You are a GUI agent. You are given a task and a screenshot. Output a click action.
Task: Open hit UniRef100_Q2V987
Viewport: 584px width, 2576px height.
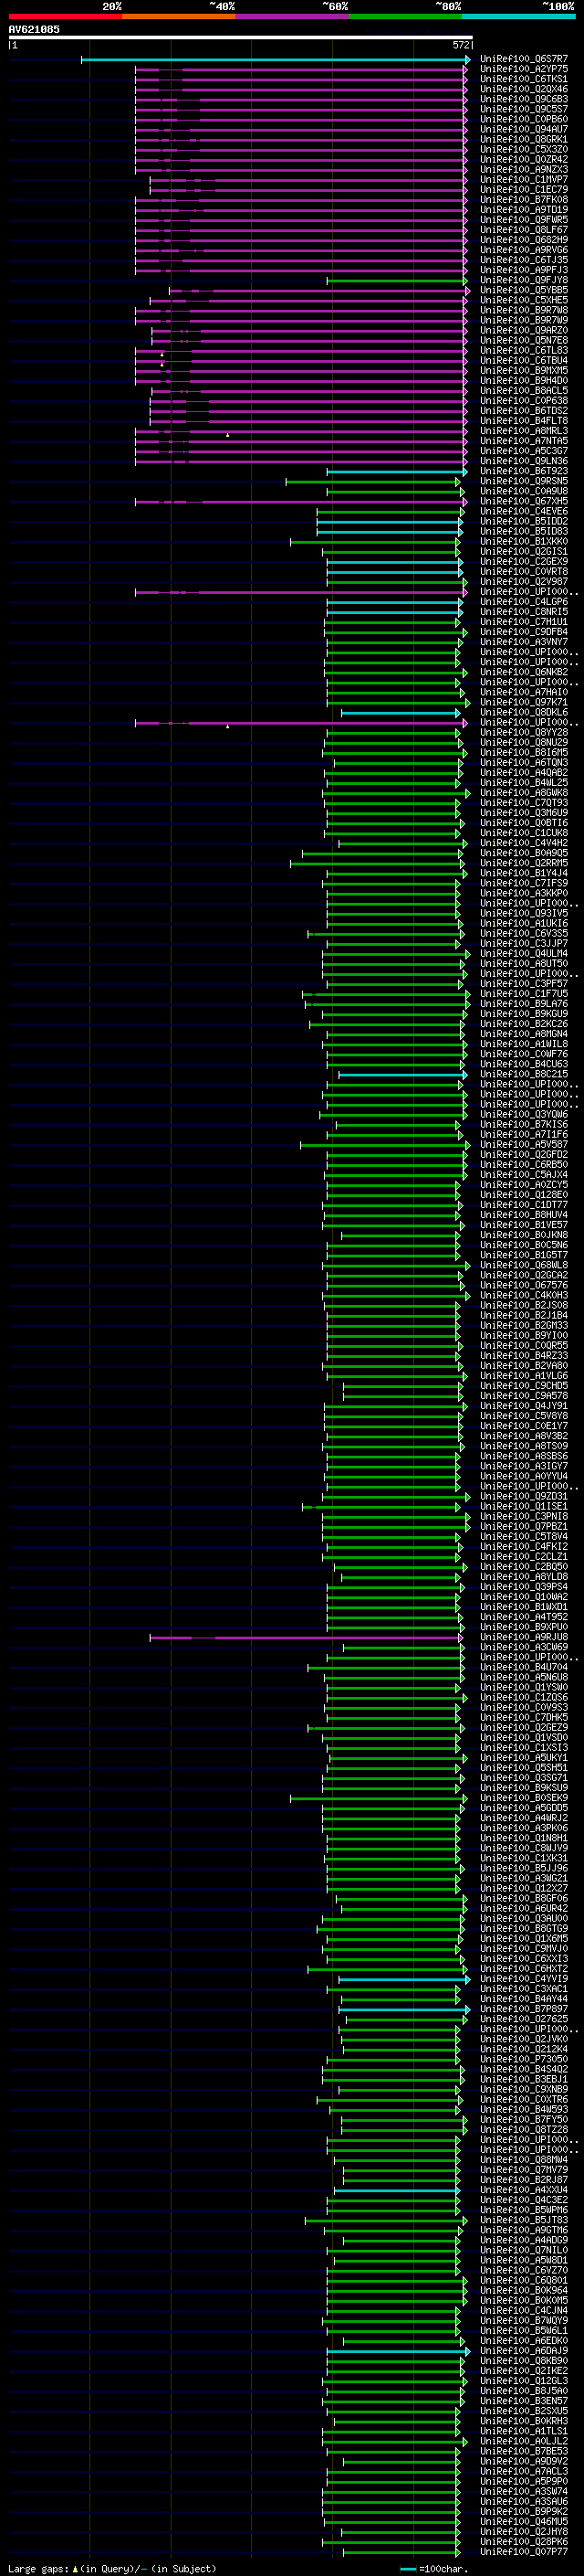click(x=524, y=582)
